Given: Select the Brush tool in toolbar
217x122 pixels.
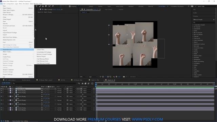Looking at the screenshot, I should pyautogui.click(x=40, y=6).
